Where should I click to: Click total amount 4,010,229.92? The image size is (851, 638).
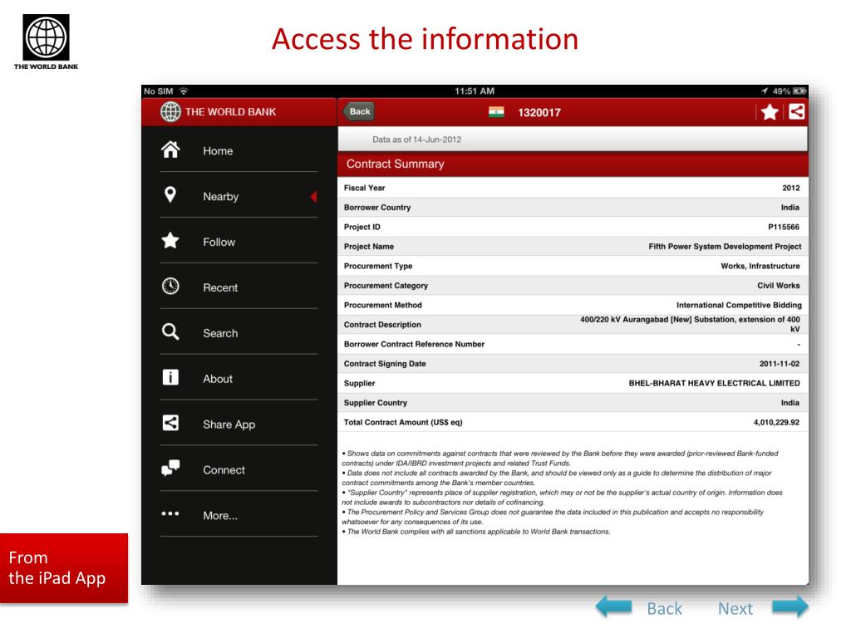click(776, 422)
